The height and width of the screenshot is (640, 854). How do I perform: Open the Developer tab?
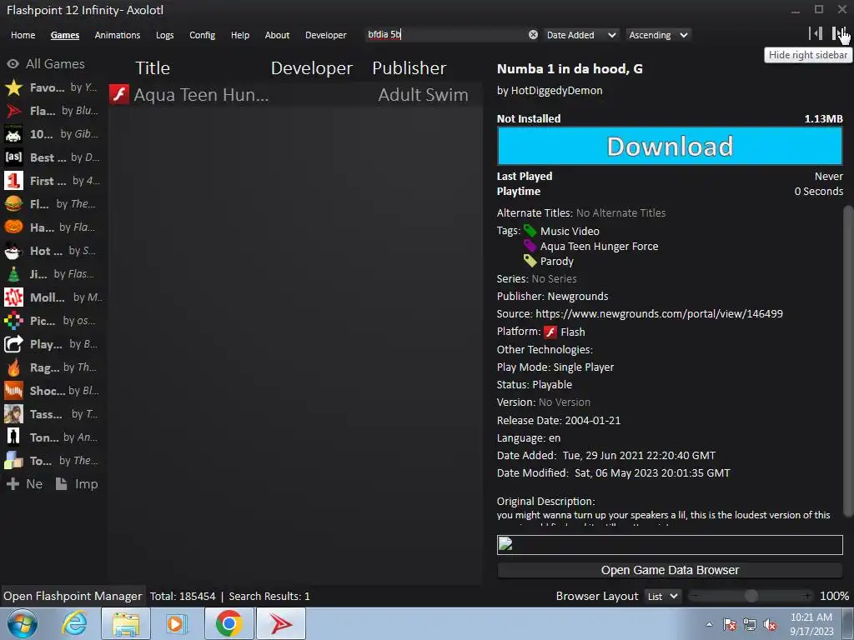326,35
